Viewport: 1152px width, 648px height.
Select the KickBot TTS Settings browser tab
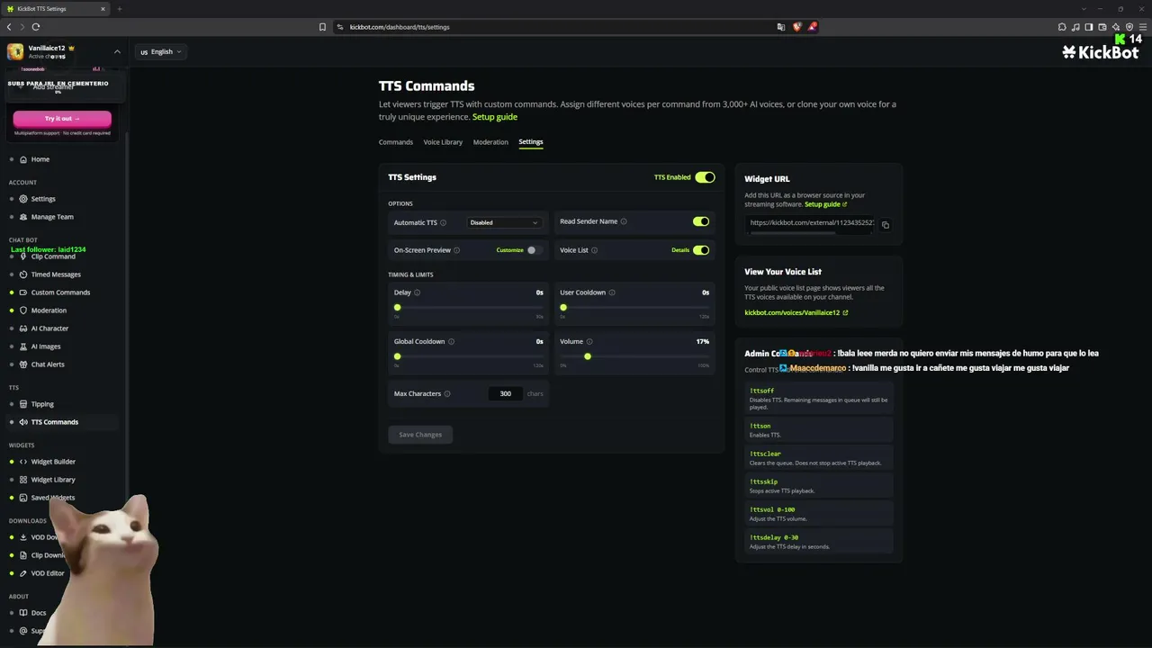coord(56,9)
